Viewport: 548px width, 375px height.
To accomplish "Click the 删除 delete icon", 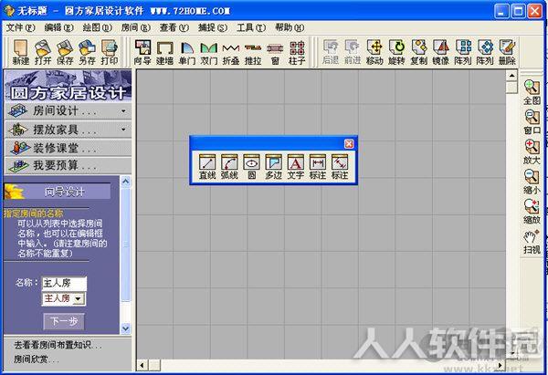I will (507, 52).
